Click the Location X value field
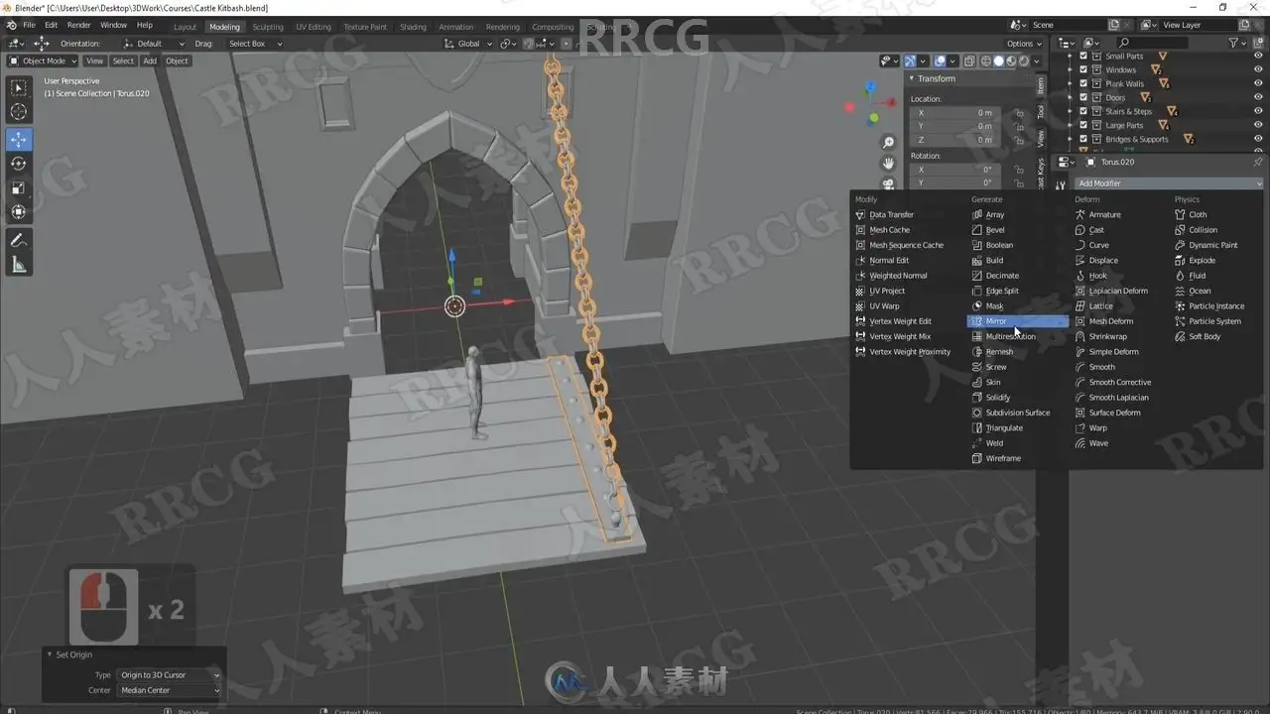 tap(954, 113)
